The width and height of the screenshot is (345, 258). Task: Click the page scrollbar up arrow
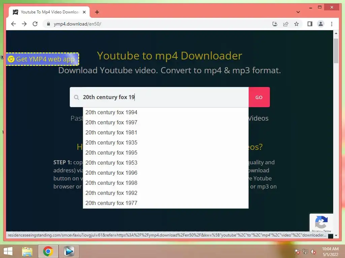pos(336,33)
